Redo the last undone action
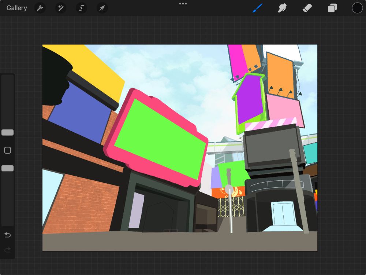This screenshot has width=366, height=275. [7, 250]
